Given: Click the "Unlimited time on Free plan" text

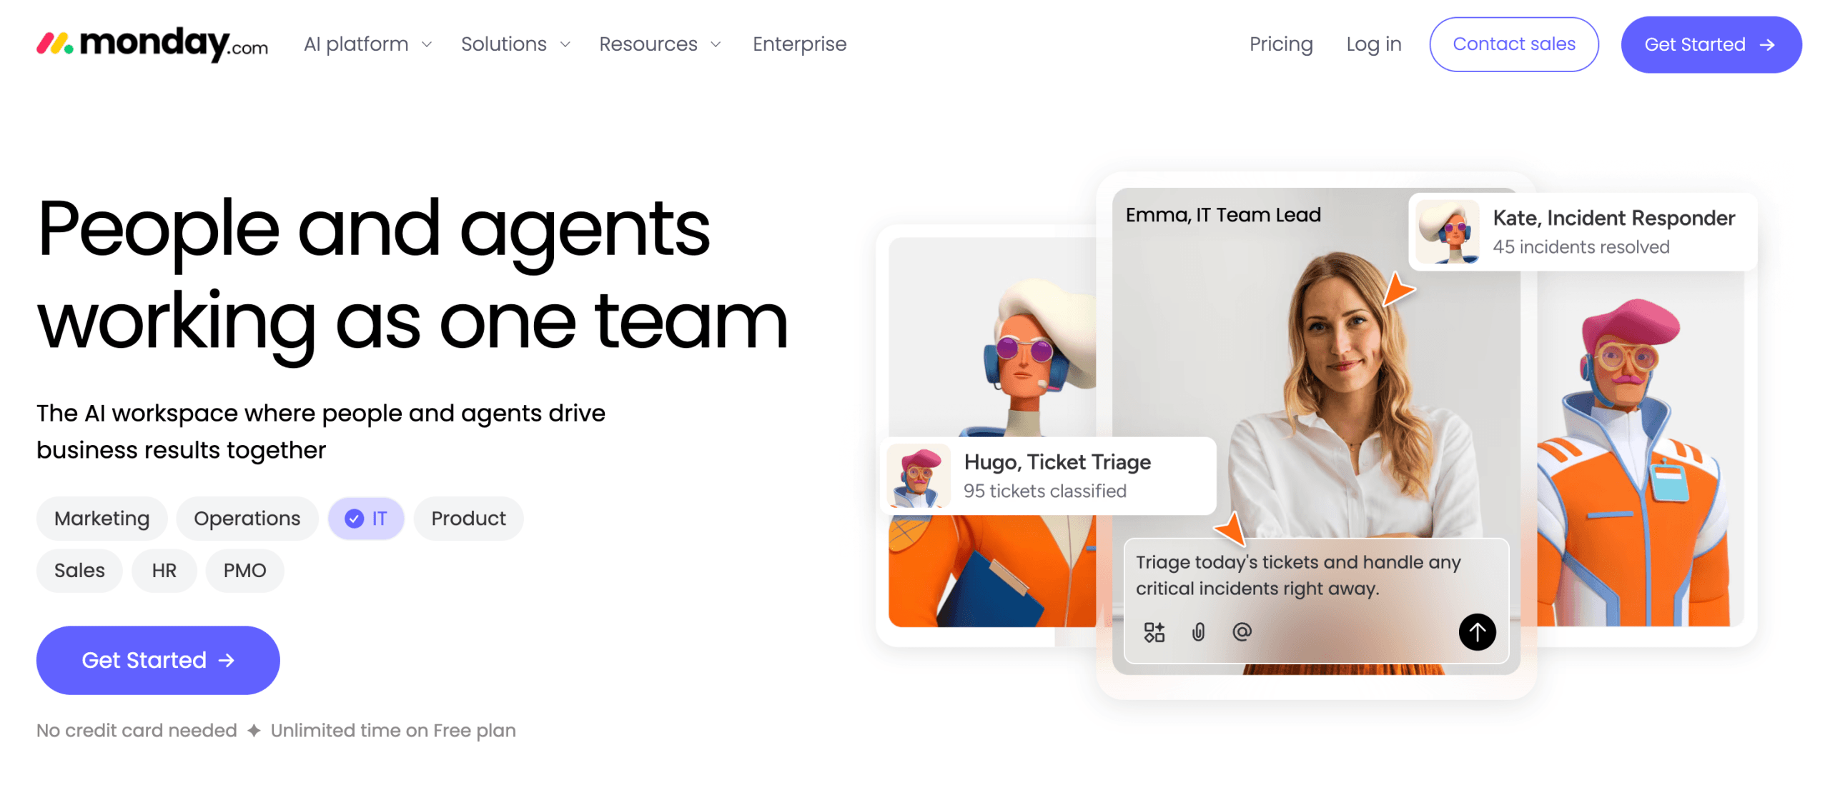Looking at the screenshot, I should click(x=392, y=730).
